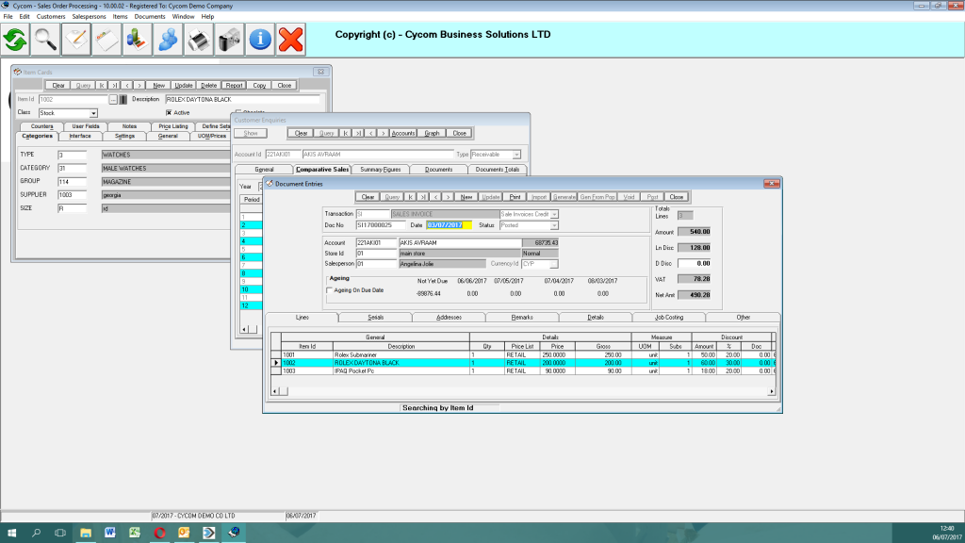Switch to the Serials tab
965x543 pixels.
[x=375, y=318]
